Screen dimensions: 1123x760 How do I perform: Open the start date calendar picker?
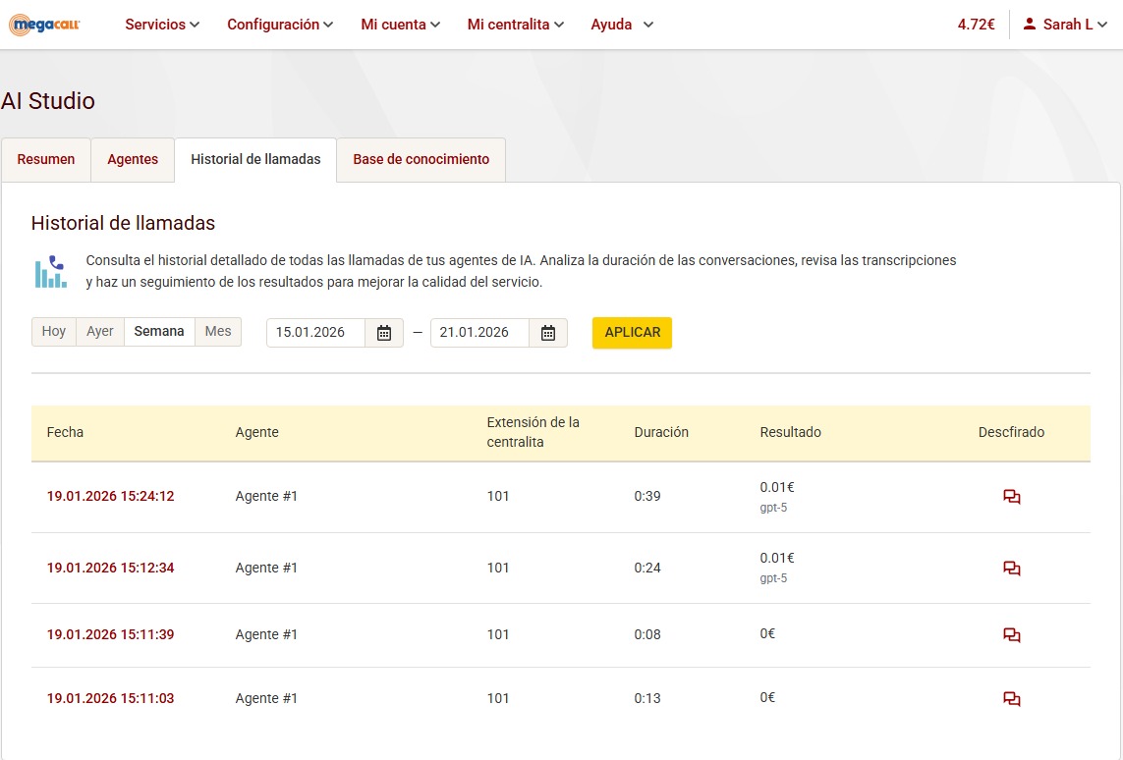[384, 333]
